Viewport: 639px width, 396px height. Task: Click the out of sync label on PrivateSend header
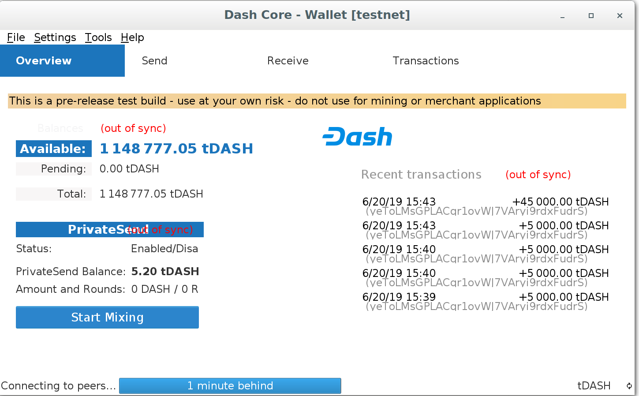(160, 230)
